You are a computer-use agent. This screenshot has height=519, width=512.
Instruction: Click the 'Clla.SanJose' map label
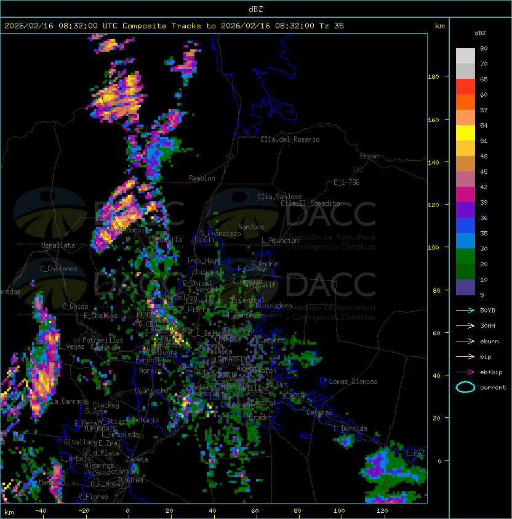click(x=279, y=197)
